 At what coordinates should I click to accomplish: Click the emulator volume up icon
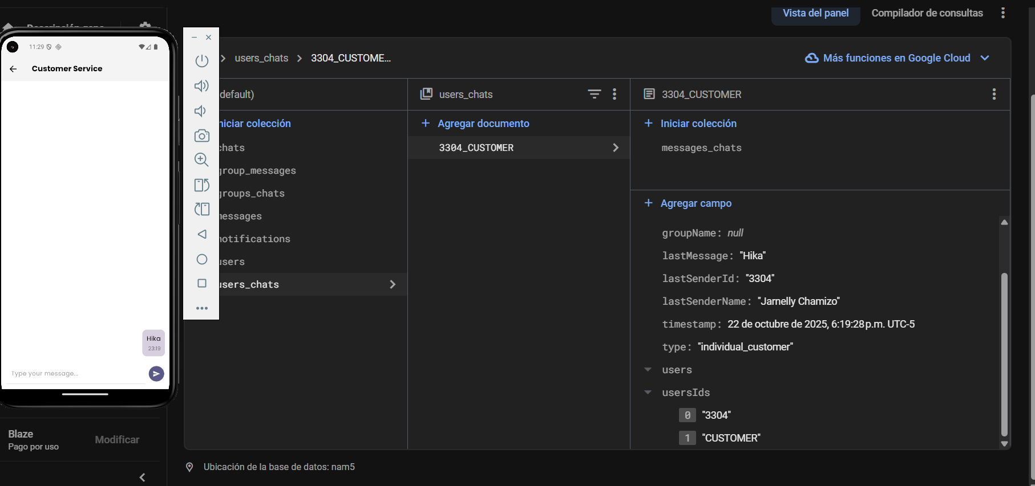click(x=201, y=86)
